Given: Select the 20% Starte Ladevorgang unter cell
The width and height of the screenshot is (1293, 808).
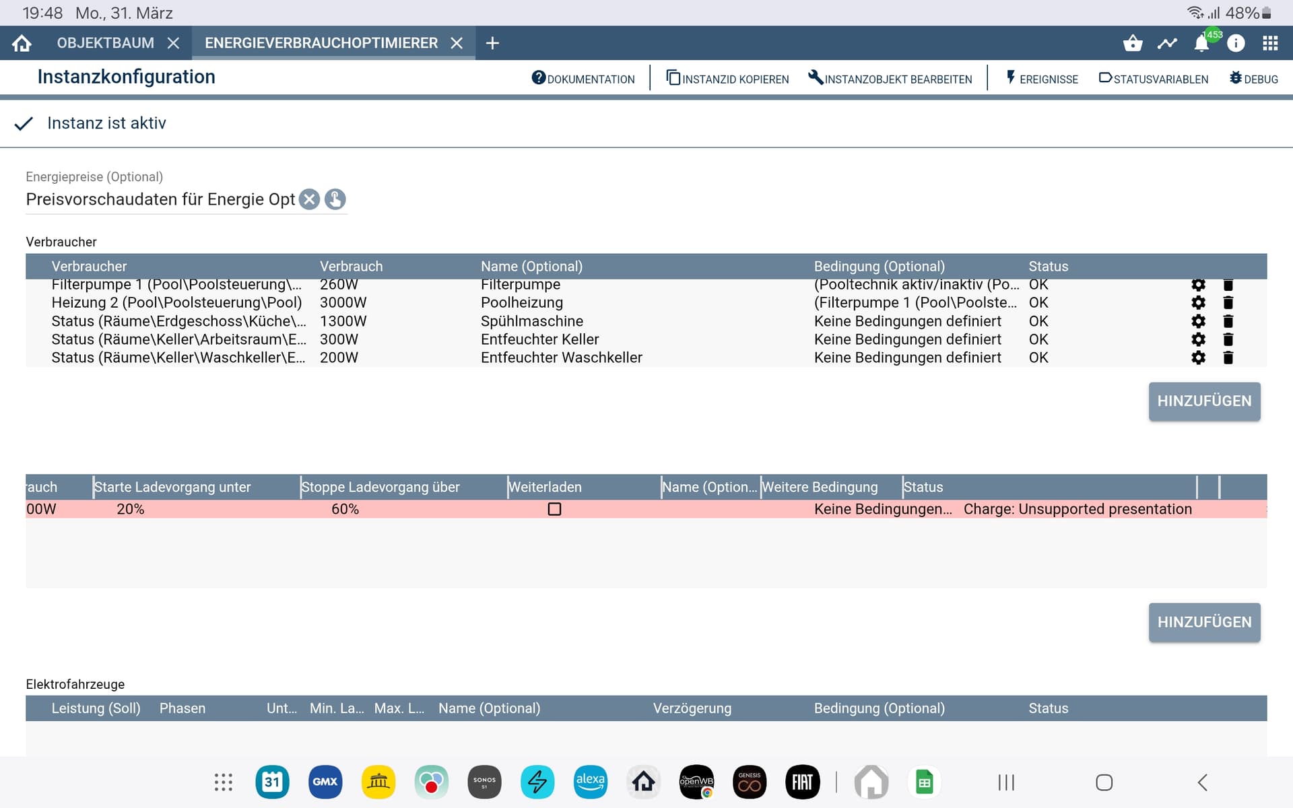Looking at the screenshot, I should click(131, 509).
